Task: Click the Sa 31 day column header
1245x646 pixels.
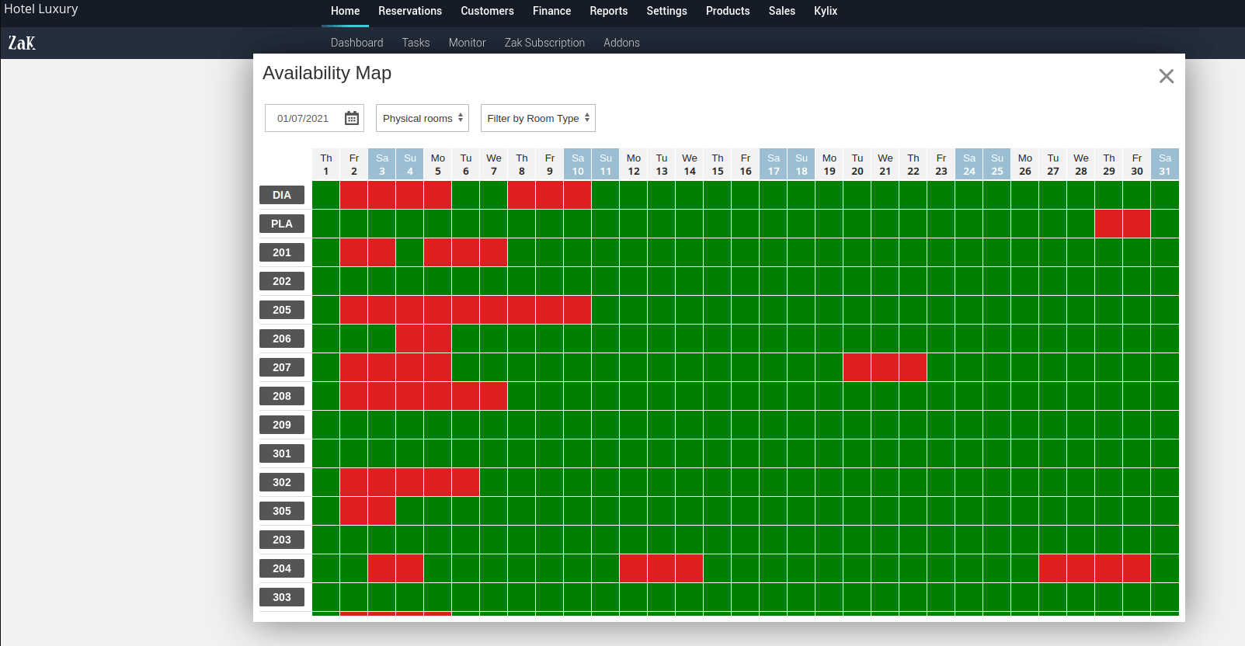Action: [x=1165, y=164]
